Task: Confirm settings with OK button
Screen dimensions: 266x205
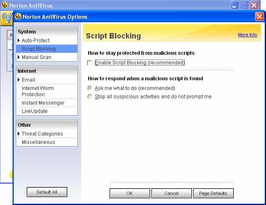Action: tap(130, 193)
